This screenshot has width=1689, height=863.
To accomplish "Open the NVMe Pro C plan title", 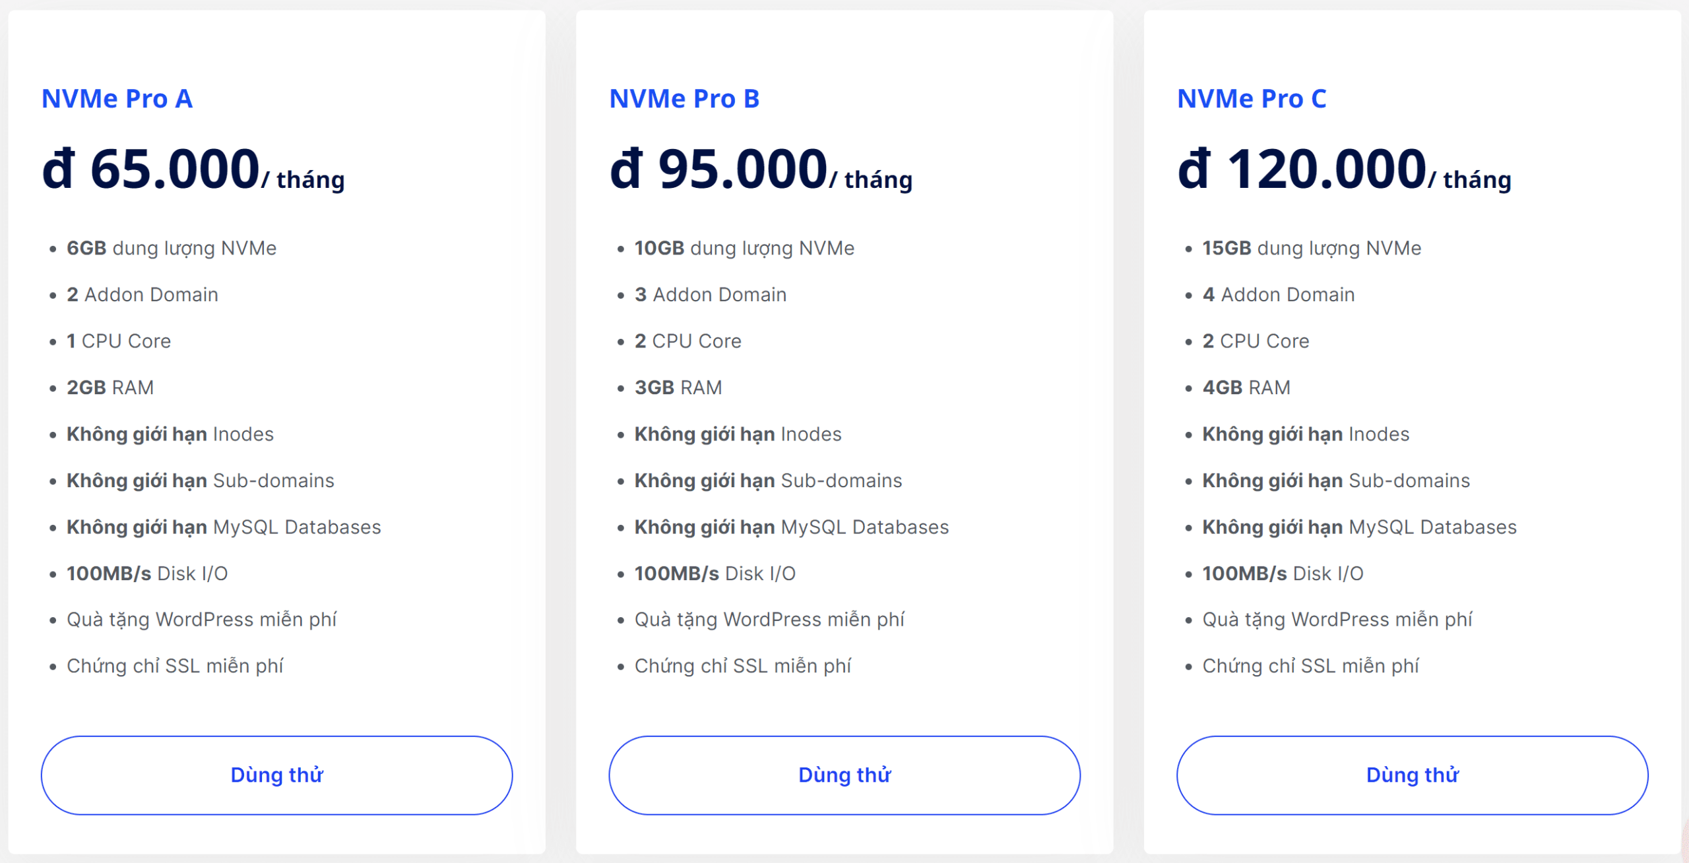I will coord(1252,99).
